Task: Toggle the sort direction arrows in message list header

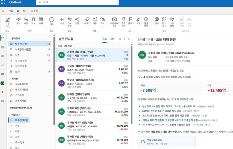Action: (129, 39)
